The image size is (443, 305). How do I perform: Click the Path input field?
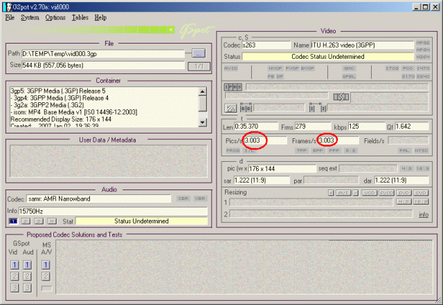(103, 54)
